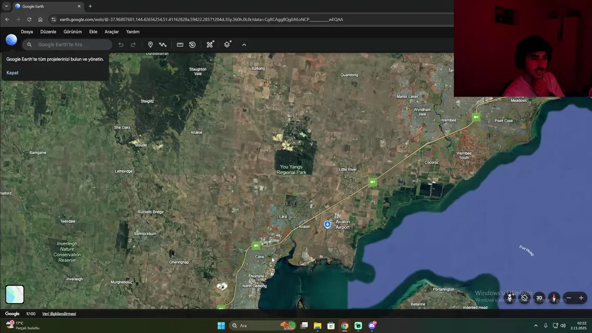Screen dimensions: 592x333
Task: Open the weather widget showing 17°C
Action: [22, 326]
